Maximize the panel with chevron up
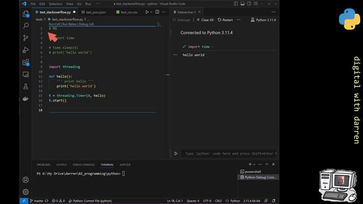Viewport: 363px width, 204px height. click(x=267, y=164)
